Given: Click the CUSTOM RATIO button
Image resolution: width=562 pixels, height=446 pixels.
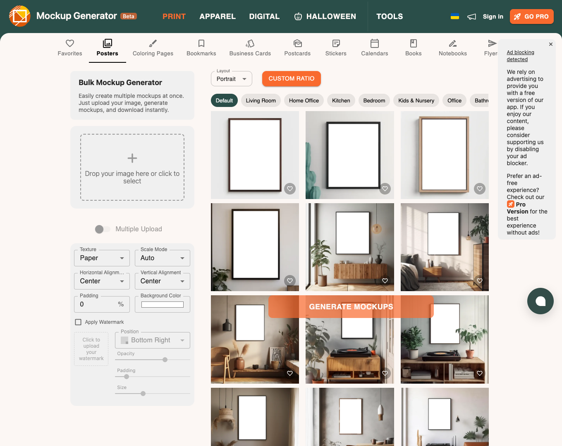Looking at the screenshot, I should coord(291,78).
